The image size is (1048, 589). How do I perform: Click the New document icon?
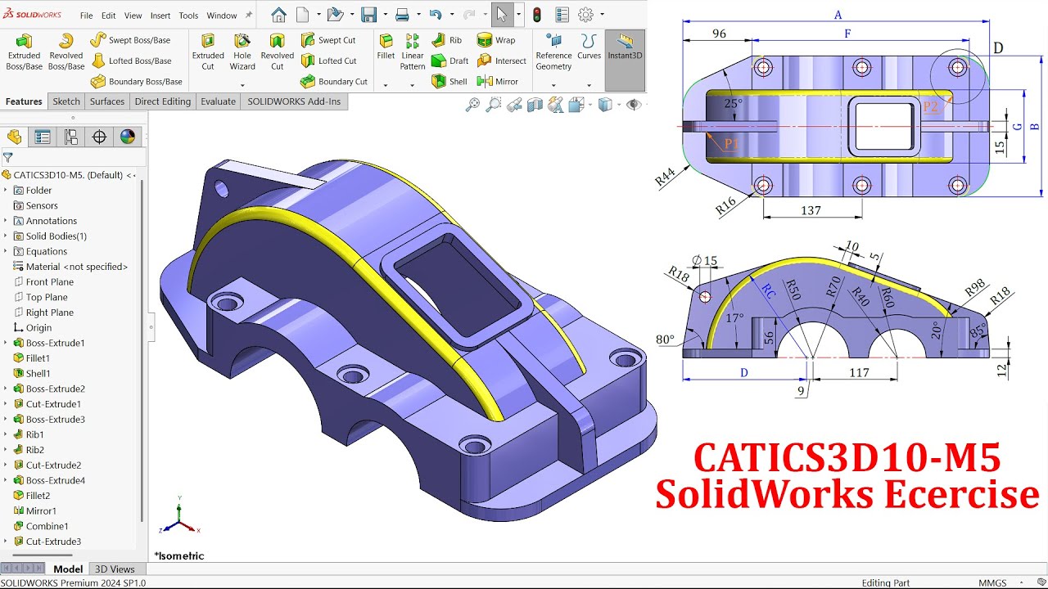pos(303,15)
